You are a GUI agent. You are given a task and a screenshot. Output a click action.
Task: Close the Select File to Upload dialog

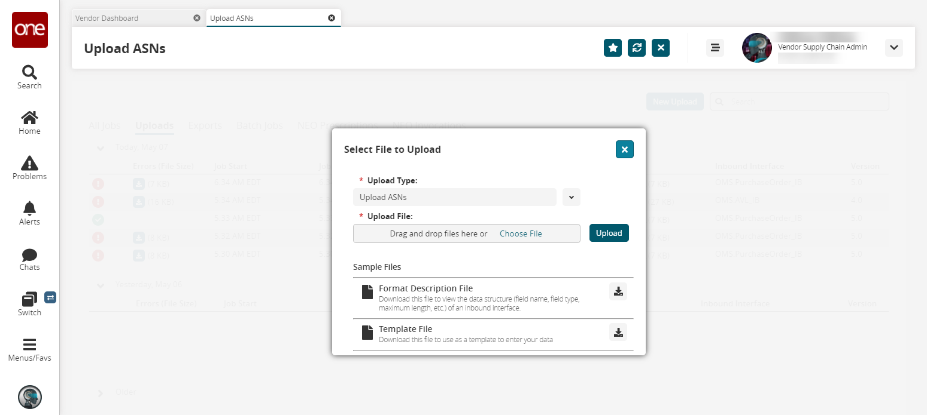tap(624, 149)
